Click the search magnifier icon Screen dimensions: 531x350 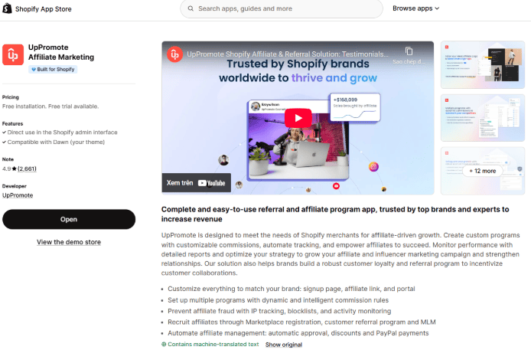click(x=191, y=8)
